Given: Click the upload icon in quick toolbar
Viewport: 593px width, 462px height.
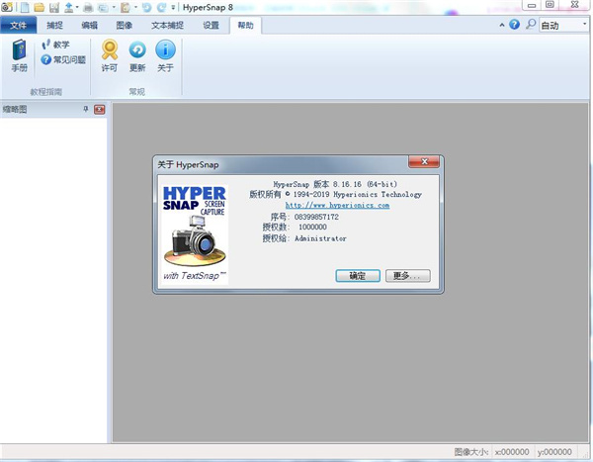Looking at the screenshot, I should (x=69, y=7).
